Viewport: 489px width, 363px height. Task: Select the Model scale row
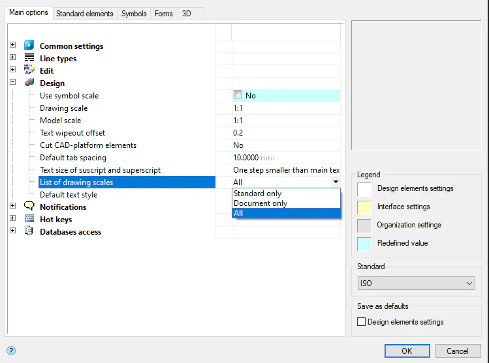point(61,121)
